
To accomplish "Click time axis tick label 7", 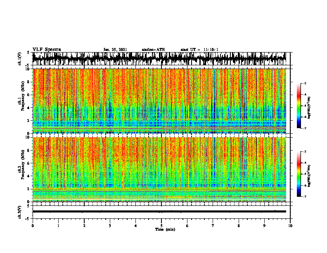I will 213,226.
